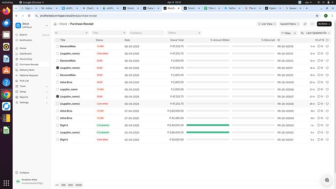The image size is (336, 189).
Task: Click the Company filter input field
Action: click(147, 33)
